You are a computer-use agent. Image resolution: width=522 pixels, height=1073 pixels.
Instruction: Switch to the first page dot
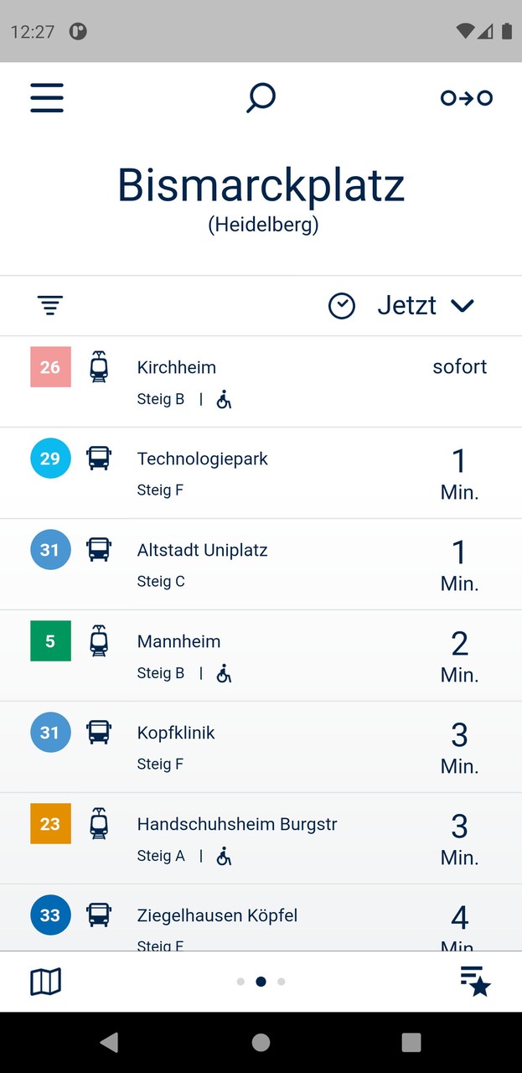point(240,982)
